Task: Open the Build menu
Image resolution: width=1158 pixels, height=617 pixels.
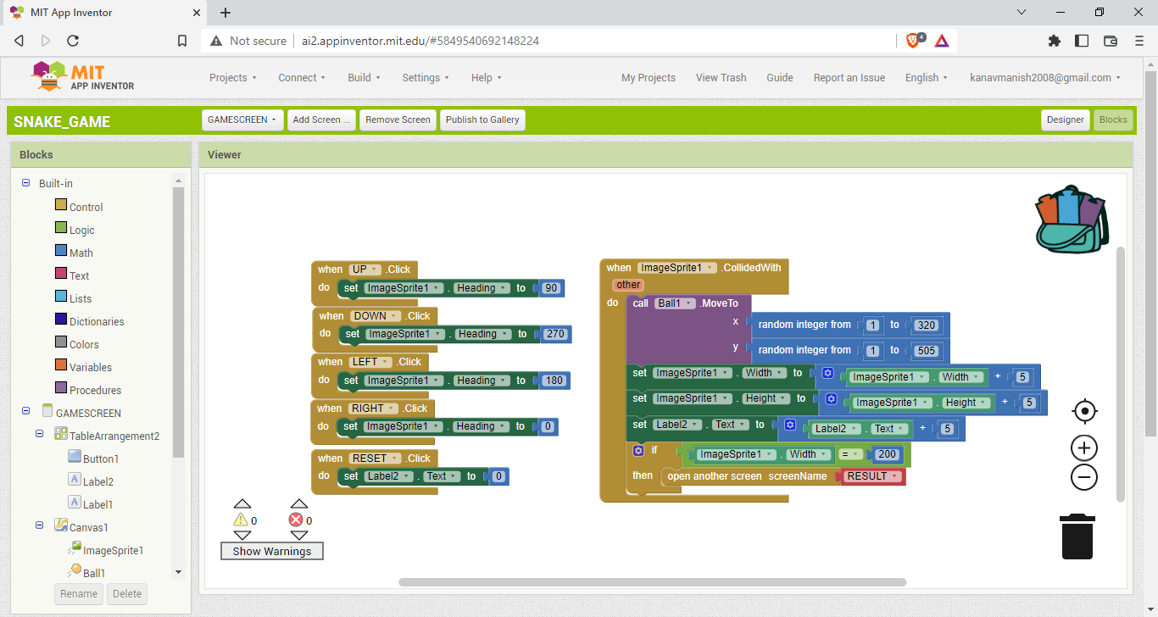Action: [364, 78]
